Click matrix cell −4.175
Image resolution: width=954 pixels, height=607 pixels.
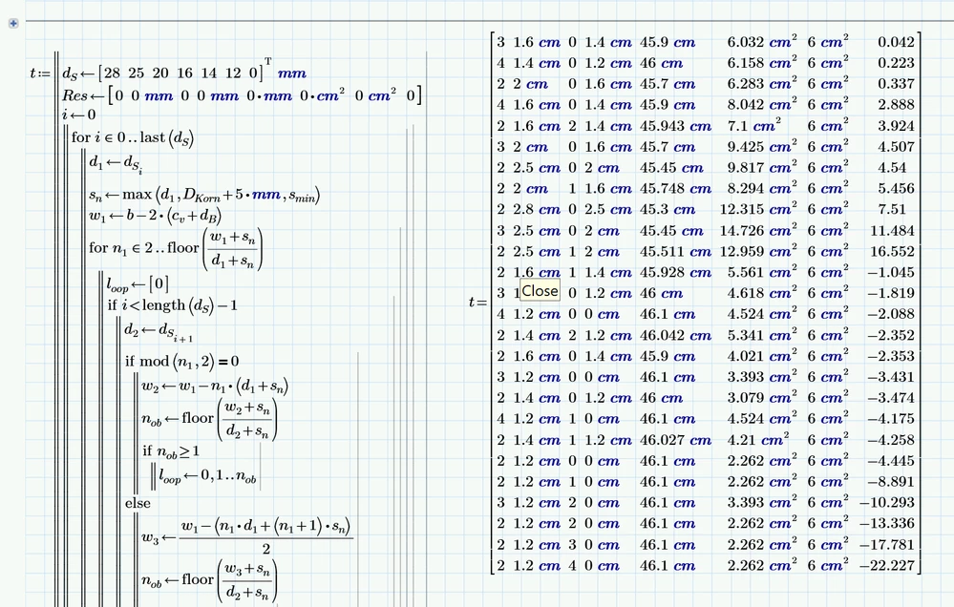tap(891, 419)
